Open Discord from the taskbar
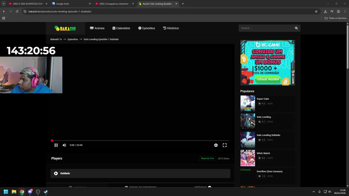 tap(30, 192)
